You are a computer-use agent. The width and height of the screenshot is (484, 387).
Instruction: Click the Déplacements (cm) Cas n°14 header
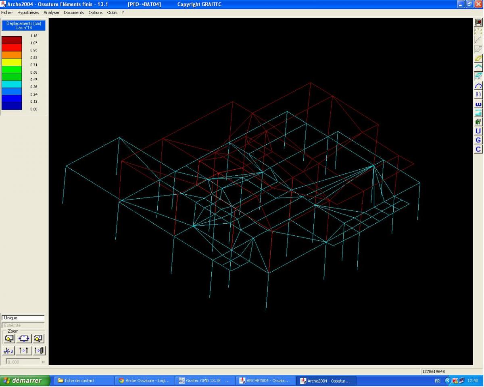tap(24, 25)
